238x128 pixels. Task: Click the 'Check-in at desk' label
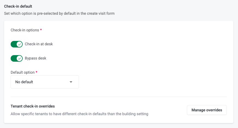click(39, 44)
